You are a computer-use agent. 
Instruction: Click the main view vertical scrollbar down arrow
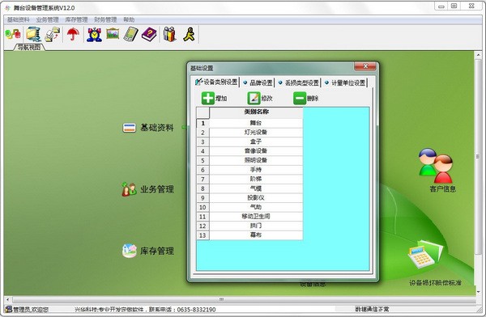coord(478,292)
